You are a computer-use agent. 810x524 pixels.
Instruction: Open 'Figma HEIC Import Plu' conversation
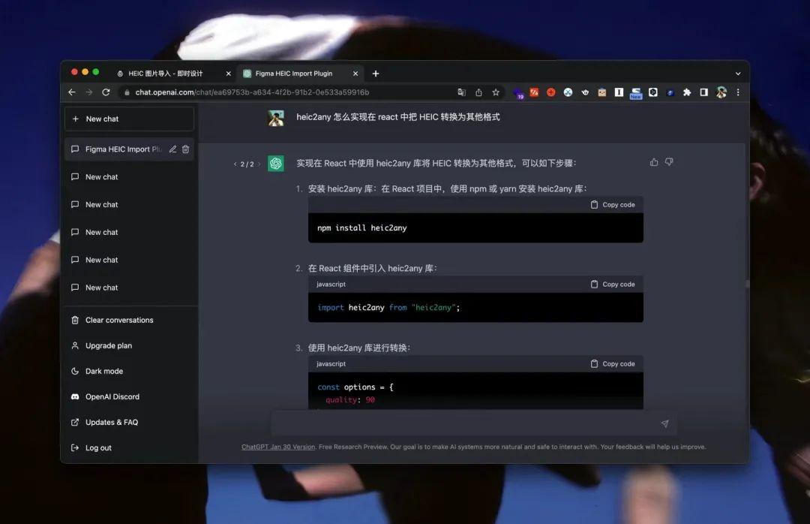tap(123, 149)
